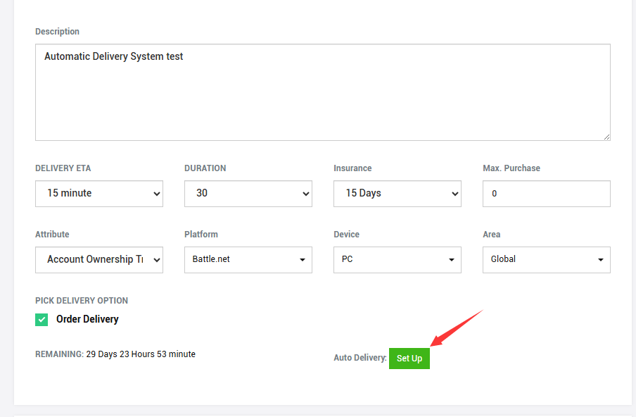Image resolution: width=636 pixels, height=417 pixels.
Task: Click the Auto Delivery label
Action: [x=360, y=359]
